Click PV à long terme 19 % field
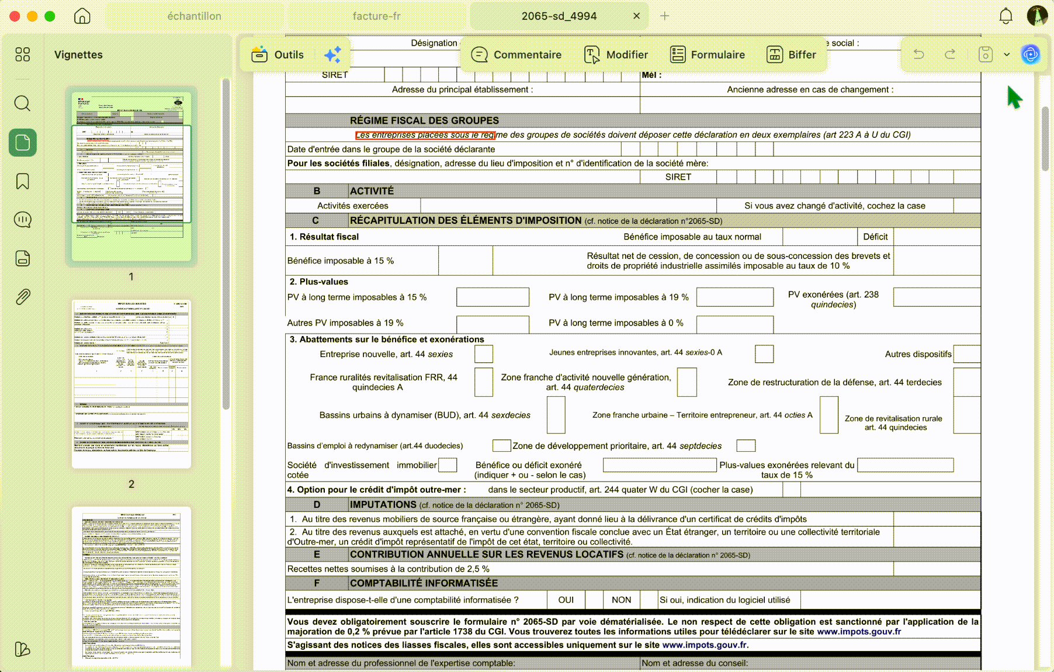 (x=735, y=297)
